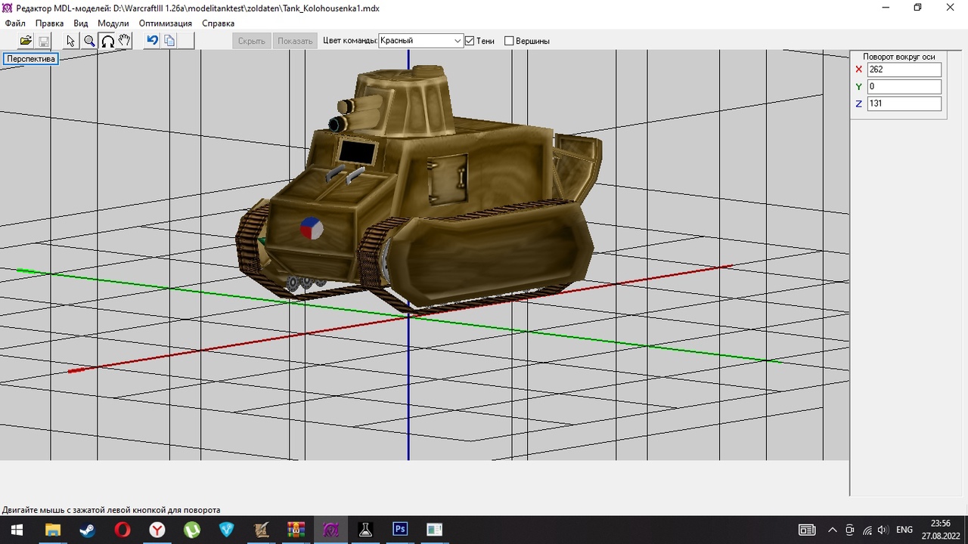968x544 pixels.
Task: Click the window title text
Action: 197,8
